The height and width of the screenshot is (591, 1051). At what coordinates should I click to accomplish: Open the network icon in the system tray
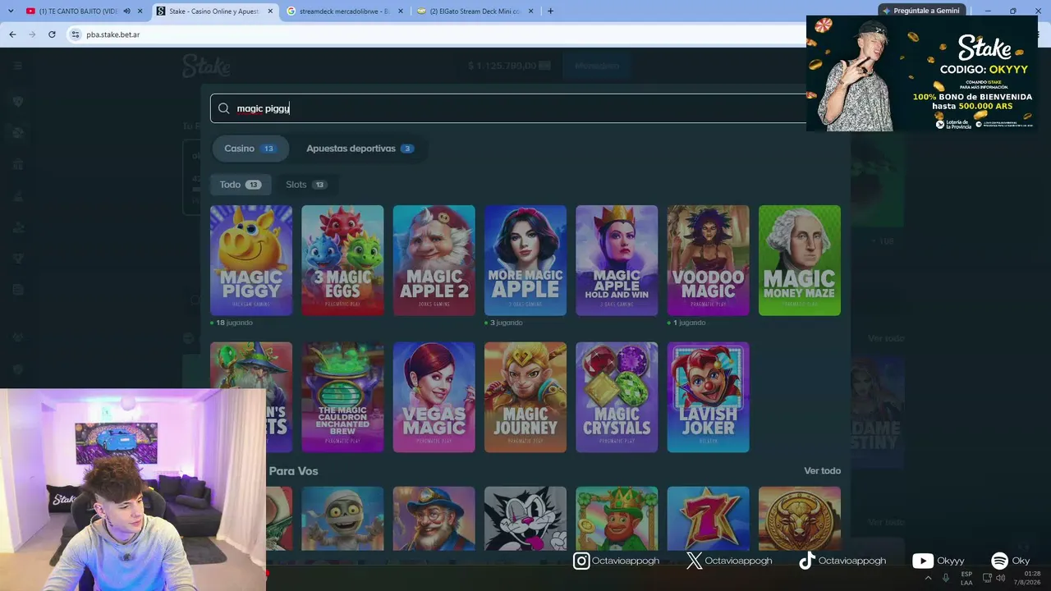[988, 578]
